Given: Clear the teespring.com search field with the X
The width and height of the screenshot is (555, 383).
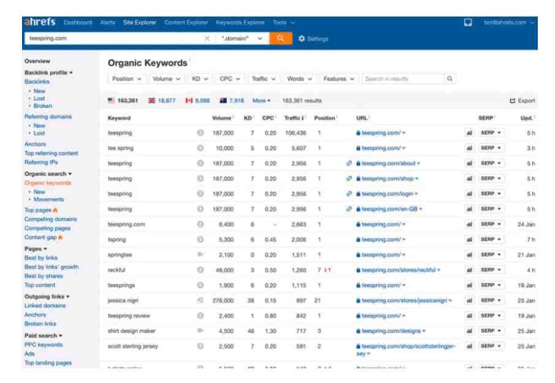Looking at the screenshot, I should [207, 38].
